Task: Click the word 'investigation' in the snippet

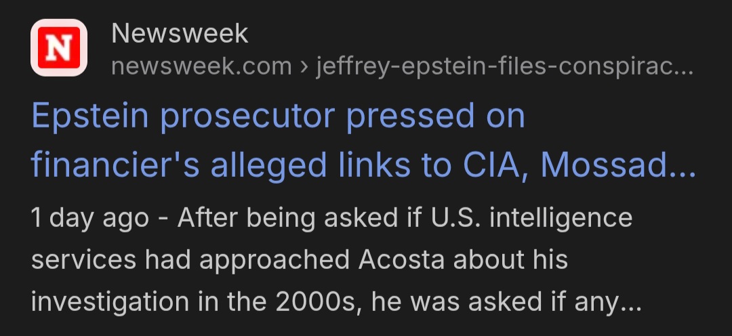Action: [x=110, y=302]
